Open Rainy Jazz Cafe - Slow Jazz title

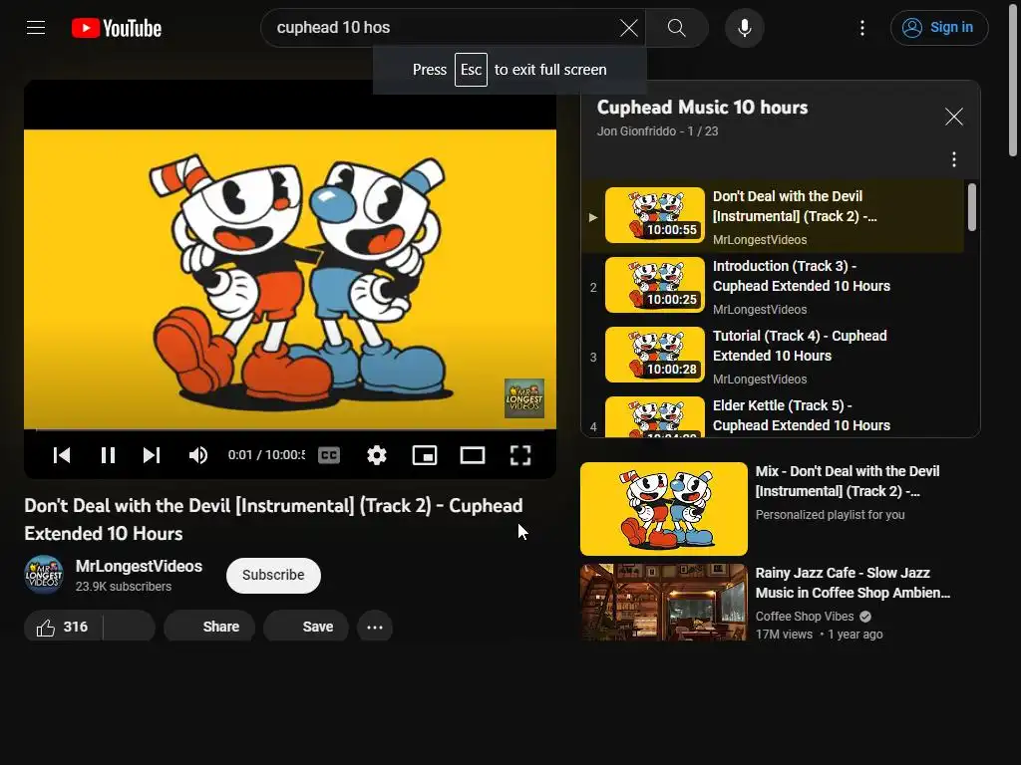click(x=852, y=583)
